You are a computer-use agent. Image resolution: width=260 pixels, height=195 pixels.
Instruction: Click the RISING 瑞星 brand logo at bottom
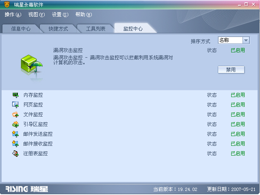click(x=27, y=189)
